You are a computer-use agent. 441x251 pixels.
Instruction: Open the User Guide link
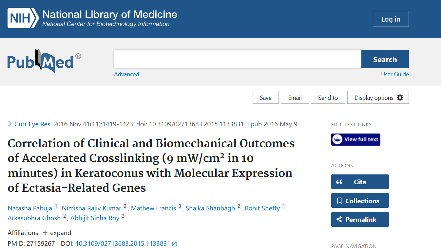395,74
